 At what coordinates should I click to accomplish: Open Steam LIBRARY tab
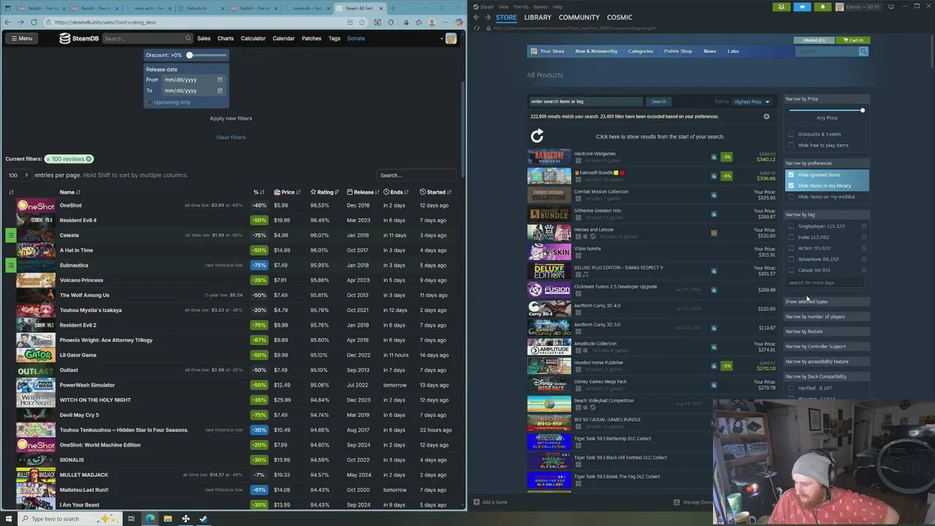[x=538, y=17]
